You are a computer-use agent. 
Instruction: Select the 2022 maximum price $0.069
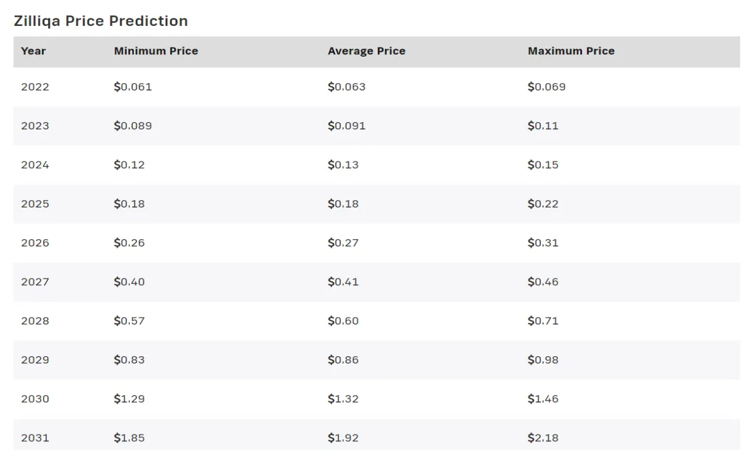click(546, 87)
